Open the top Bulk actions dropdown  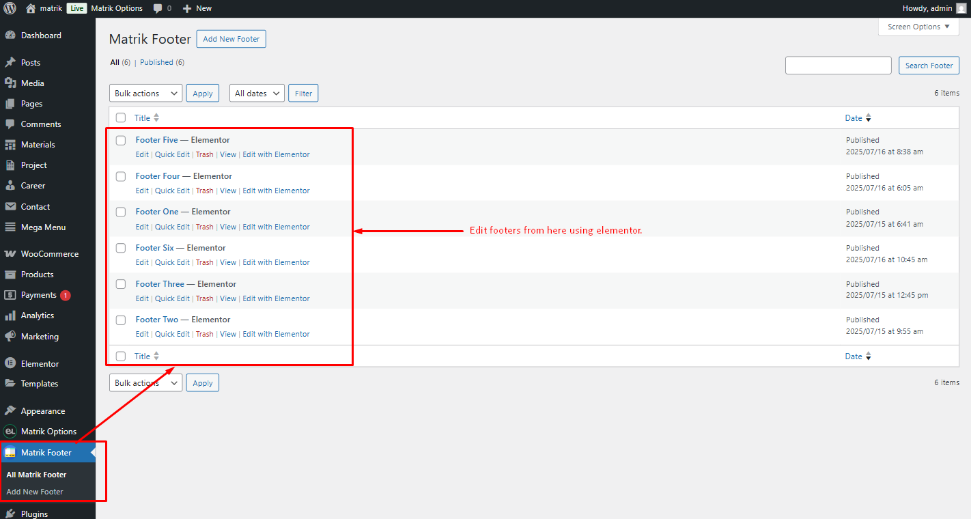(x=146, y=94)
